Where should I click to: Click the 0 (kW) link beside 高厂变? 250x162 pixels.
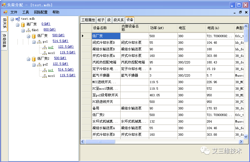46,24
